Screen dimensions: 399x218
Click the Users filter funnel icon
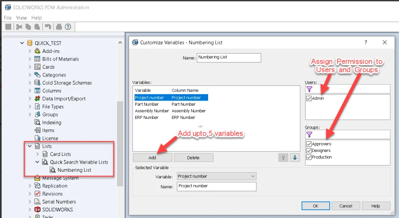[309, 89]
